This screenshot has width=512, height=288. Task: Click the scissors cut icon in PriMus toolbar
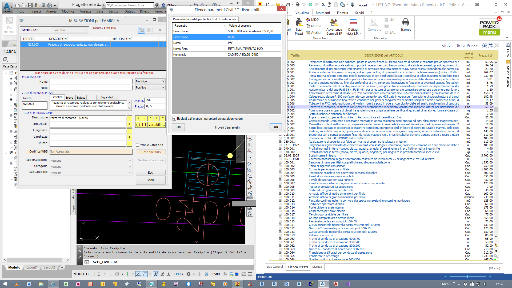coord(323,5)
